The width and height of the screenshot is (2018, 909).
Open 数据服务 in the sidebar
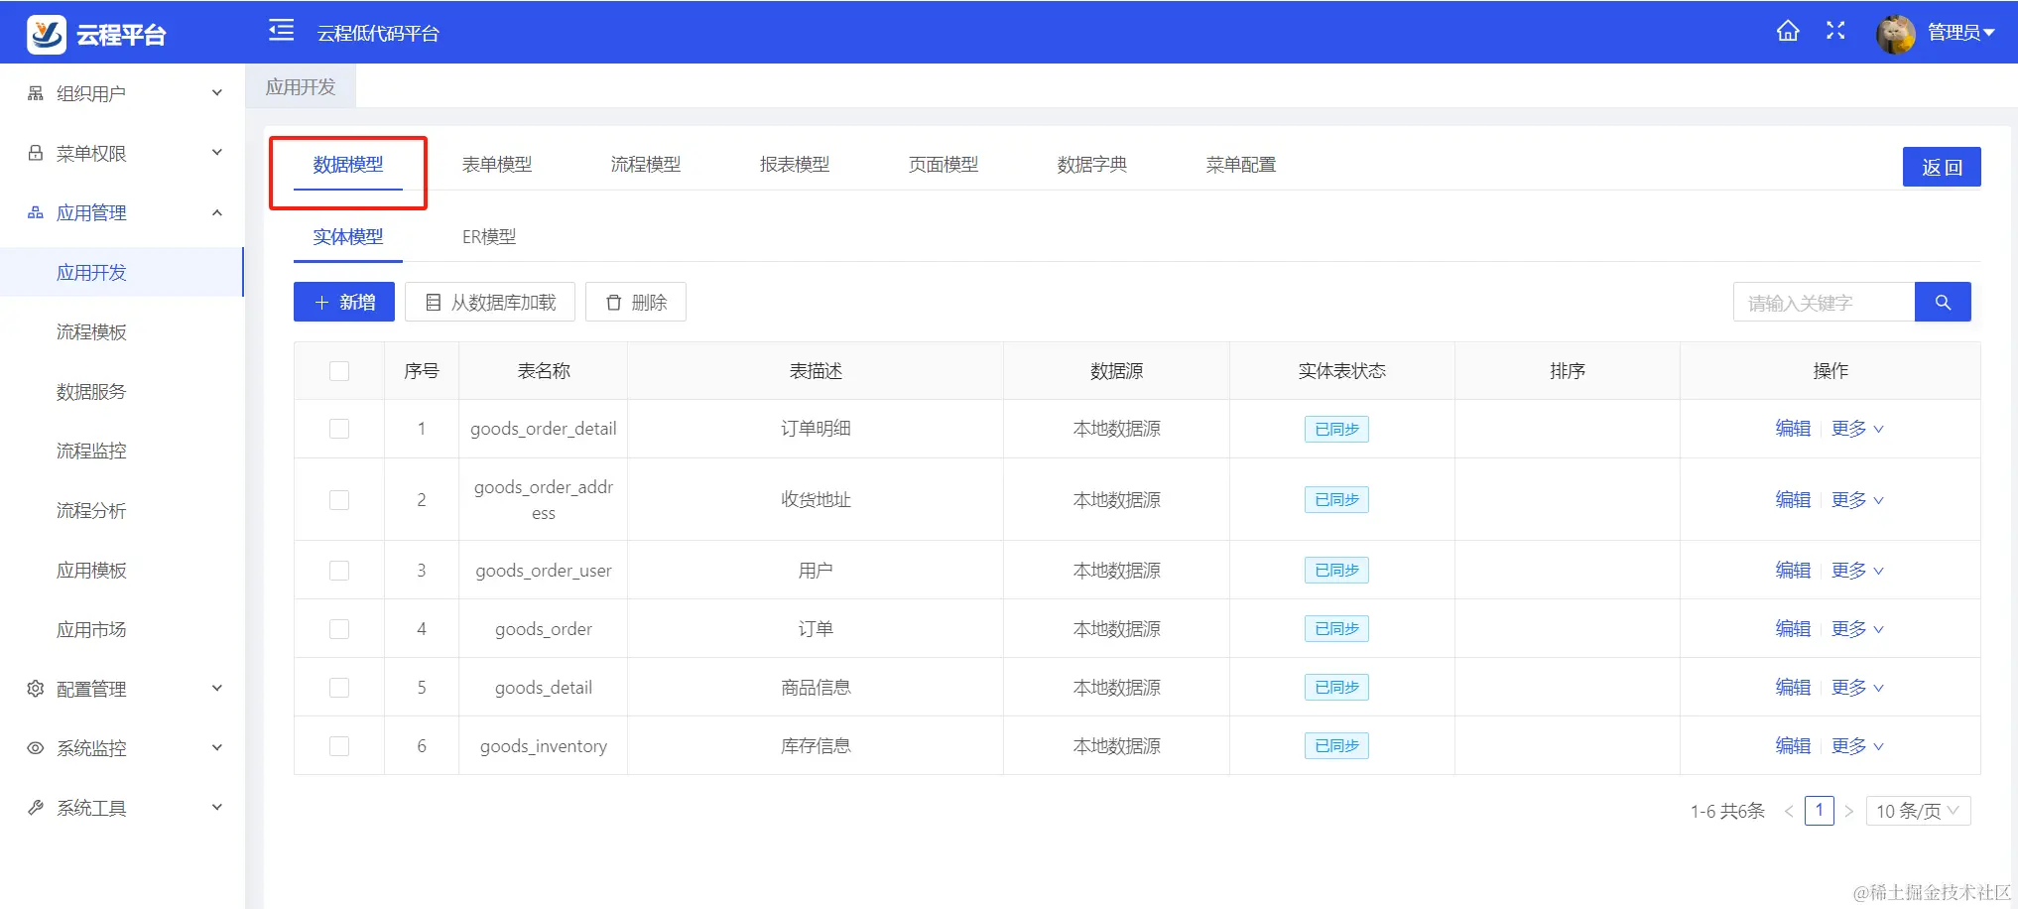click(x=91, y=392)
